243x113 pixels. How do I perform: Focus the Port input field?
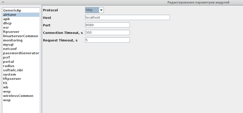click(107, 25)
